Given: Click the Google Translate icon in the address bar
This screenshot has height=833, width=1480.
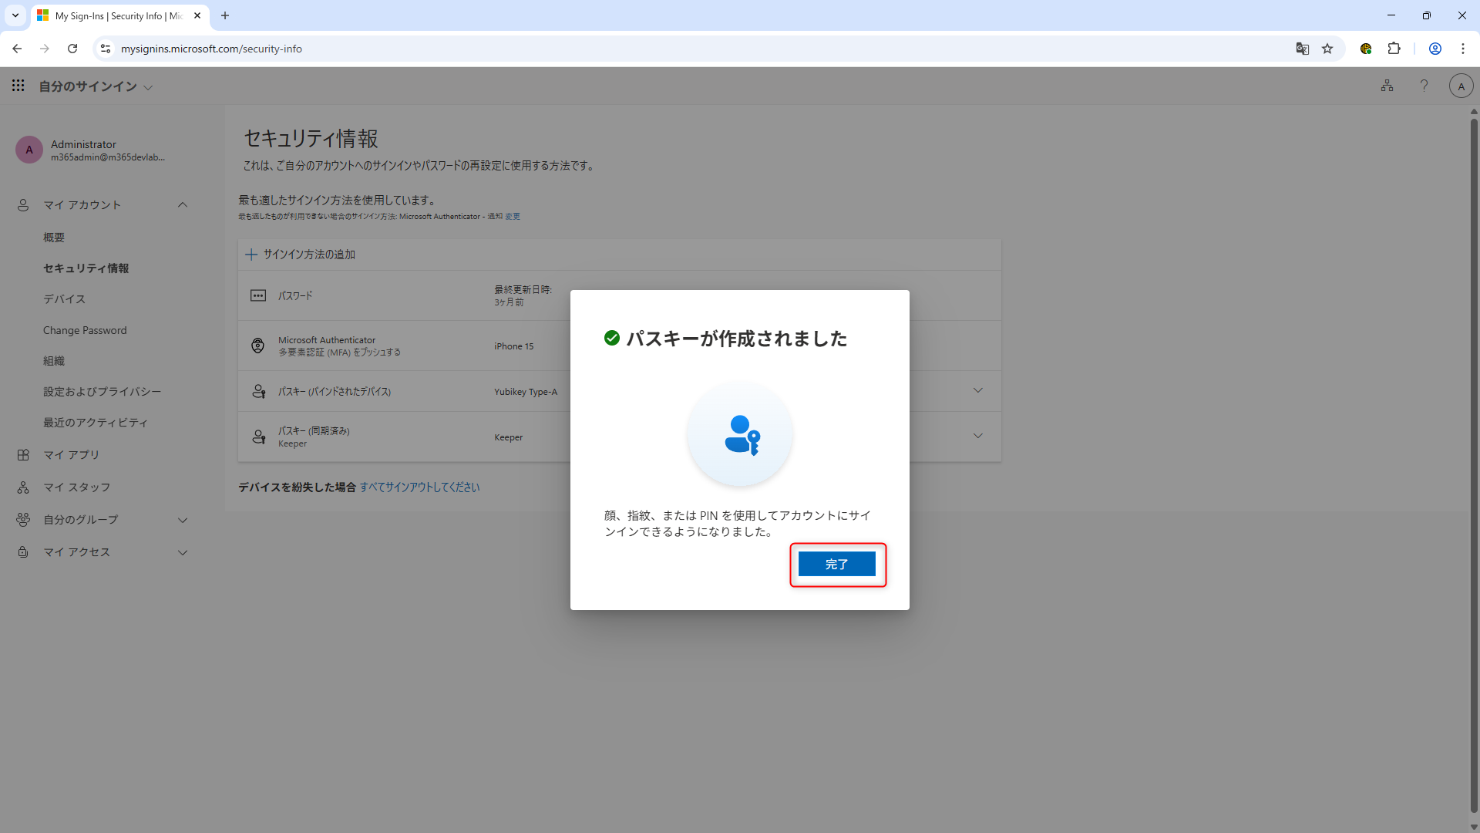Looking at the screenshot, I should click(x=1302, y=49).
